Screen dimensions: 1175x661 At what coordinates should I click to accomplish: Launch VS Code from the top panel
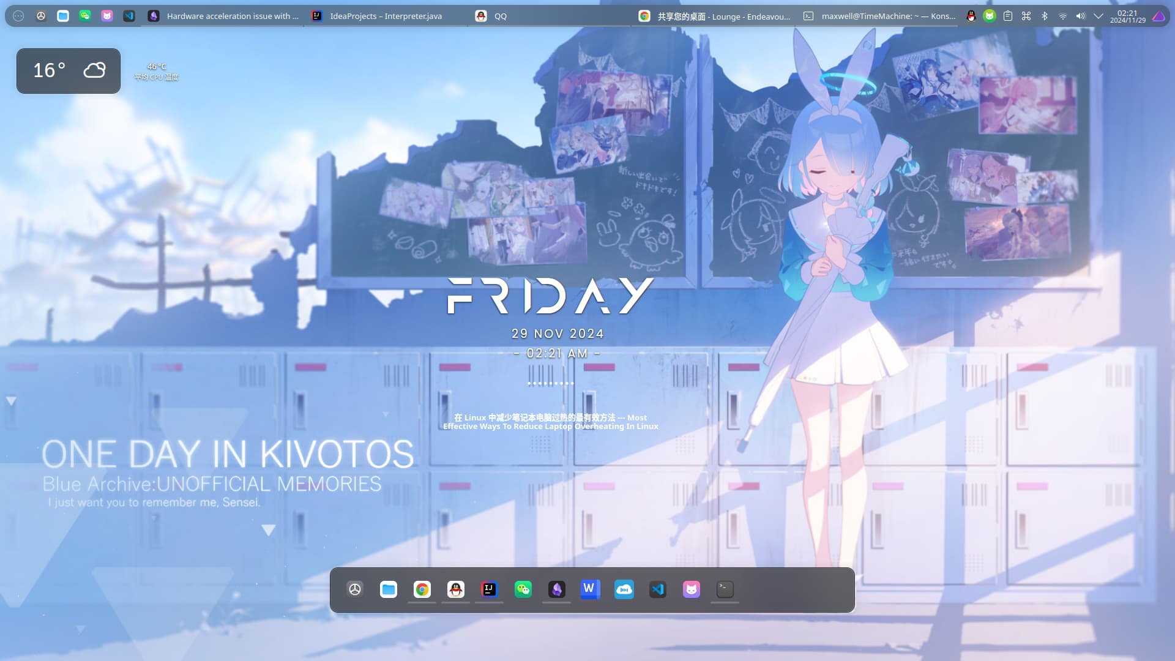[129, 17]
